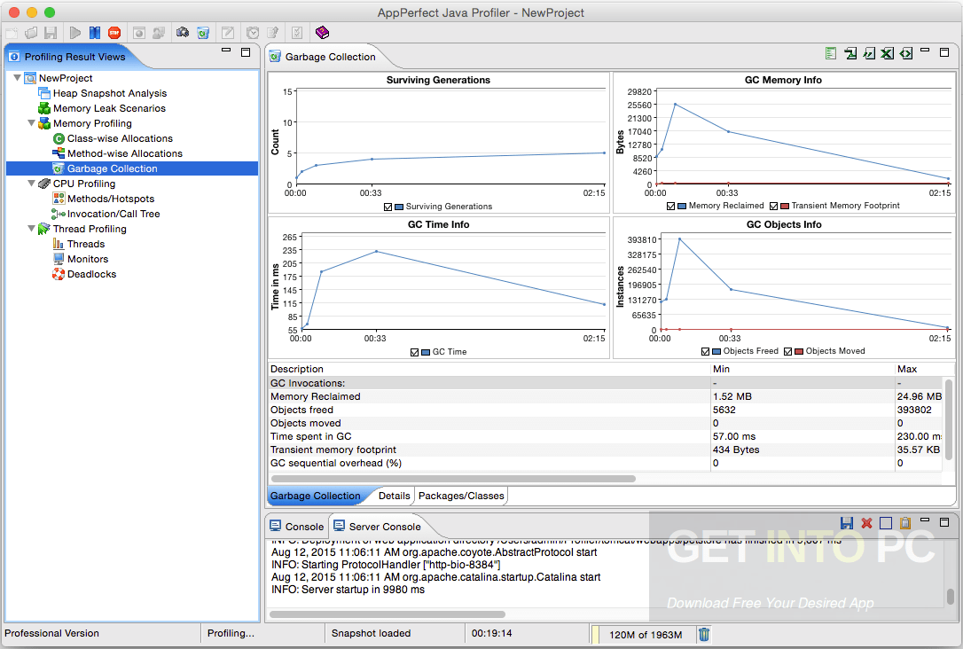The width and height of the screenshot is (963, 649).
Task: Collapse the CPU Profiling section
Action: [x=31, y=184]
